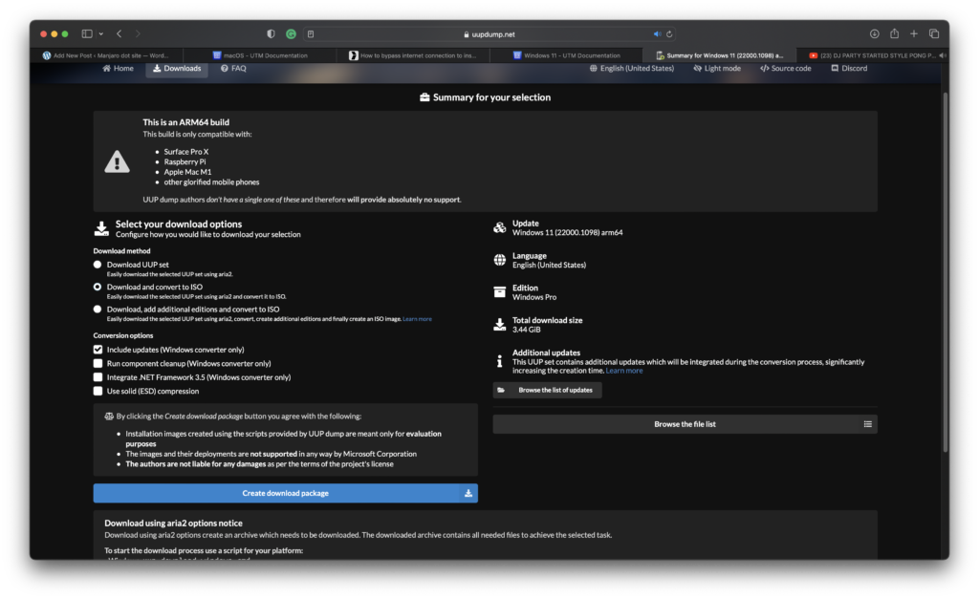Click the Apple Mac M1 list item
The height and width of the screenshot is (599, 979).
(x=187, y=172)
